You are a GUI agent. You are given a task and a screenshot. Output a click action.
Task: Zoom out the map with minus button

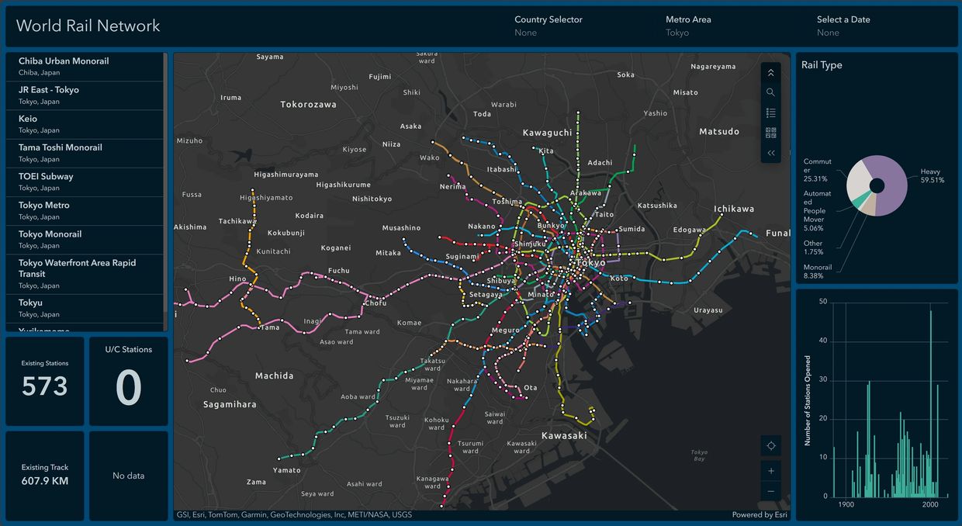pos(770,491)
